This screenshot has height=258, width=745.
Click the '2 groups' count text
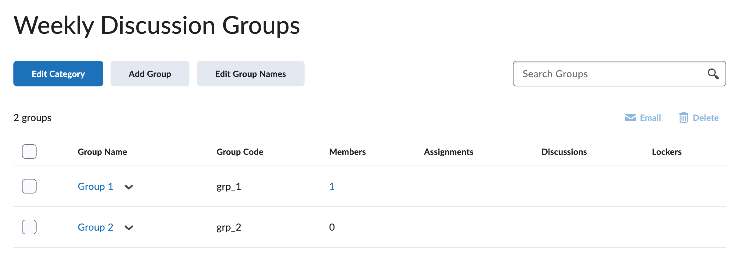point(32,118)
